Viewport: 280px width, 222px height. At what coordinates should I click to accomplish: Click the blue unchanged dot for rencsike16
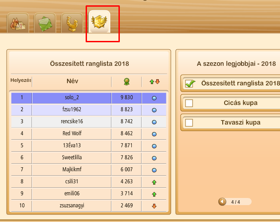[154, 122]
